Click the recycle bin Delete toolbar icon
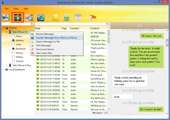Screen dimensions: 170x120 tap(78, 17)
